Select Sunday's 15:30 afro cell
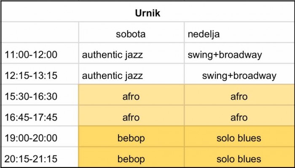Image resolution: width=295 pixels, height=168 pixels. (239, 94)
